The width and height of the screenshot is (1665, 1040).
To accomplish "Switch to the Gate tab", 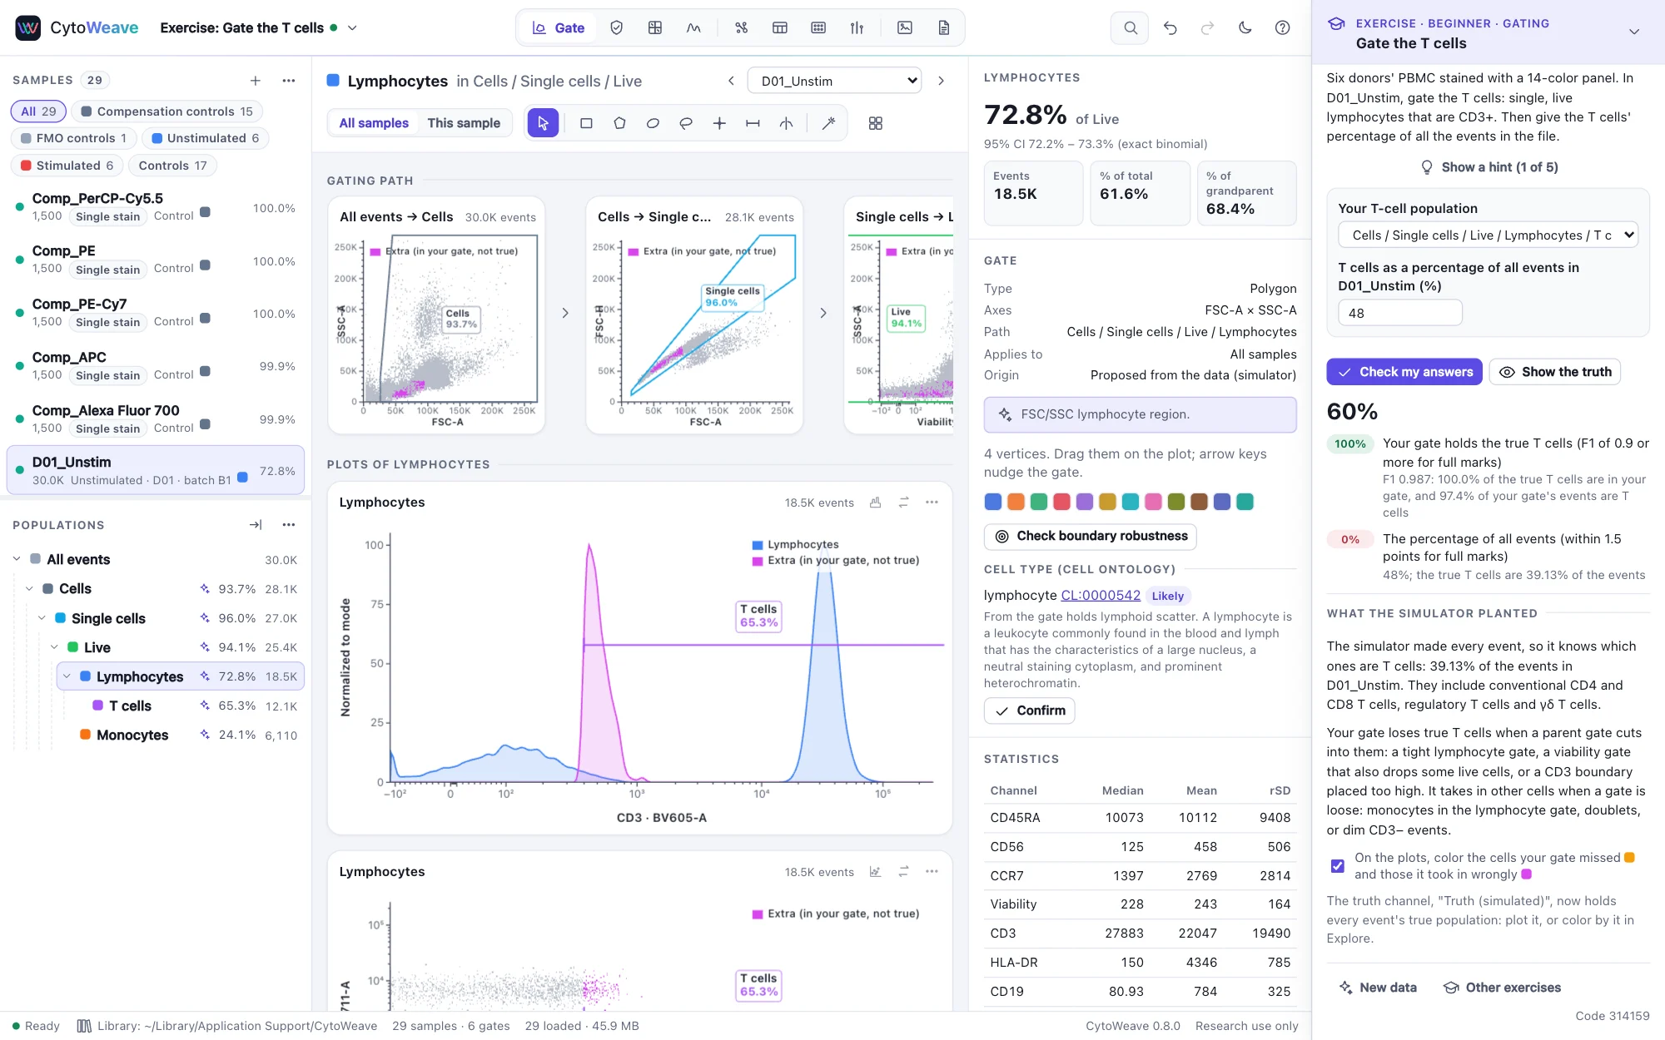I will click(559, 27).
